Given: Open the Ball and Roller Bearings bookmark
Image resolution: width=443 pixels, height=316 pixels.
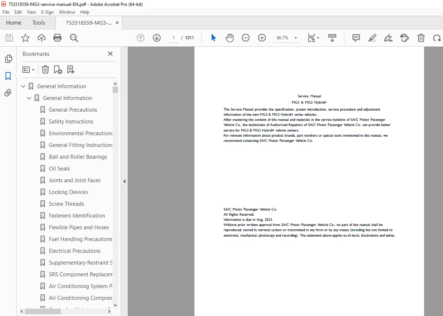Looking at the screenshot, I should click(x=78, y=157).
